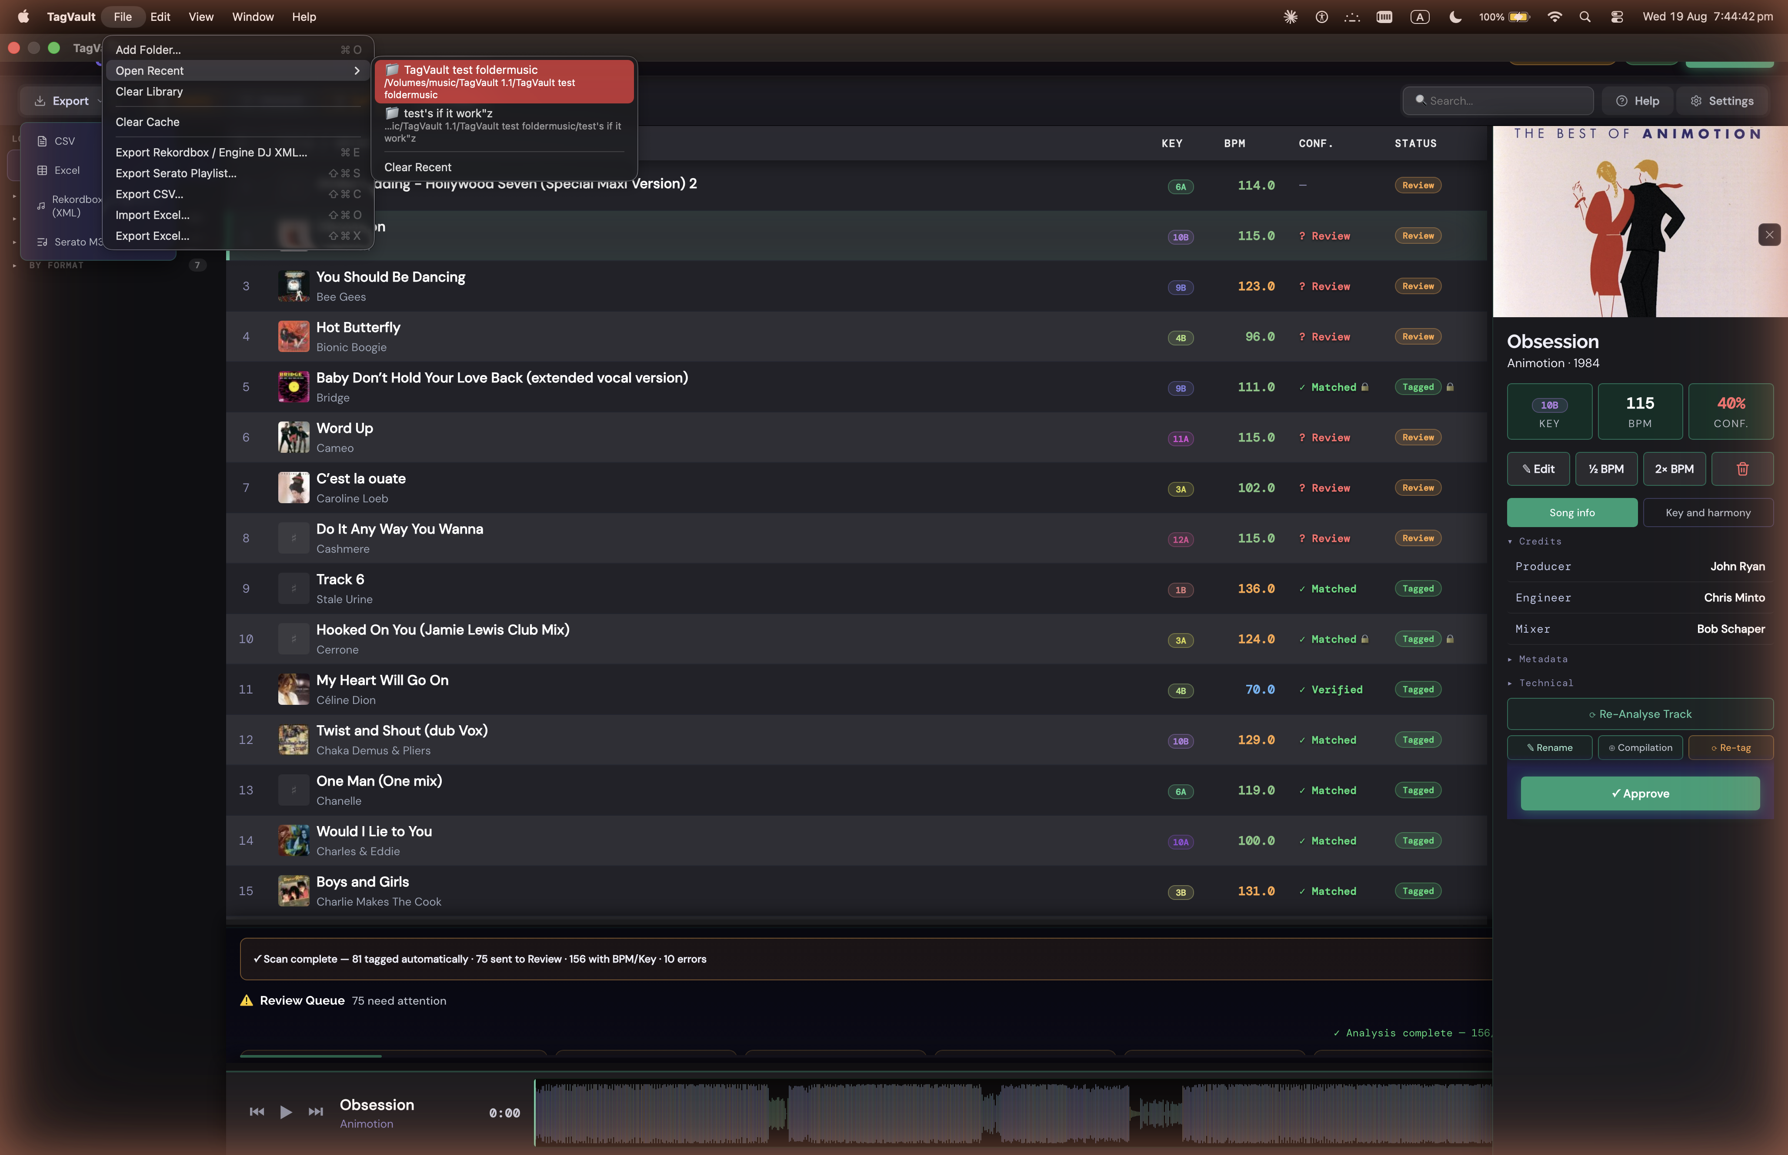Approve the Obsession track
Viewport: 1788px width, 1155px height.
[x=1639, y=793]
